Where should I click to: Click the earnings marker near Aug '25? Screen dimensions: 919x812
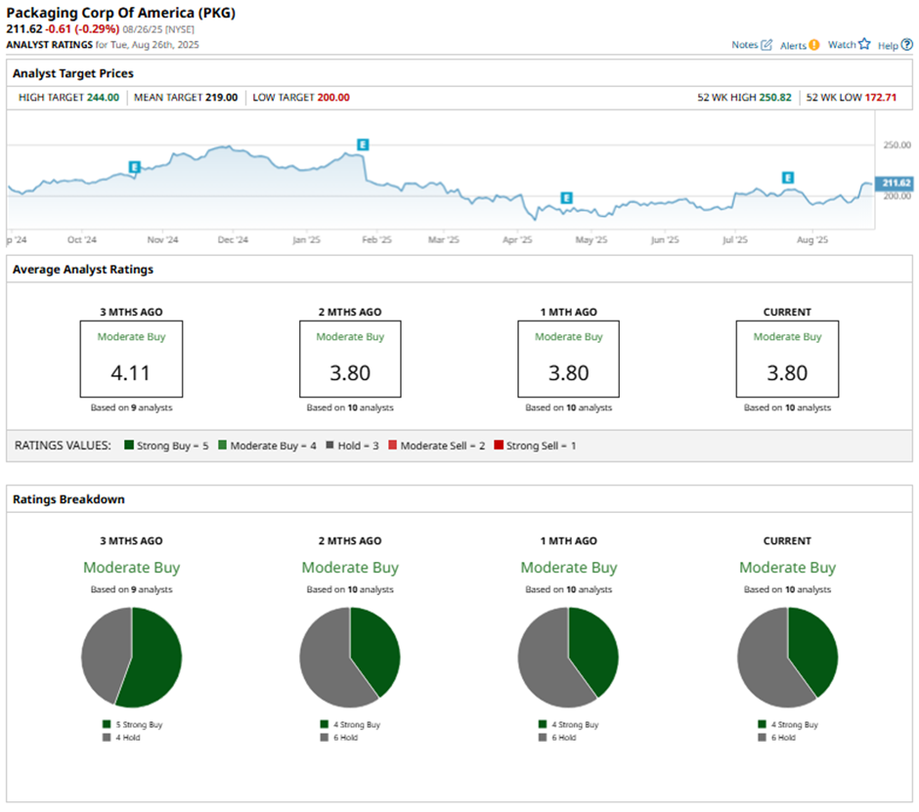click(788, 178)
